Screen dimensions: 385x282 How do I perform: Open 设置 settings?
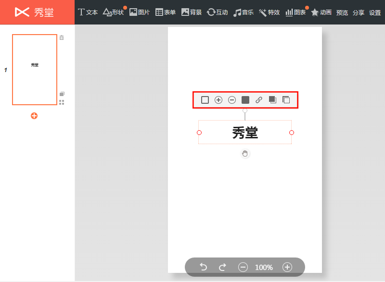click(375, 12)
